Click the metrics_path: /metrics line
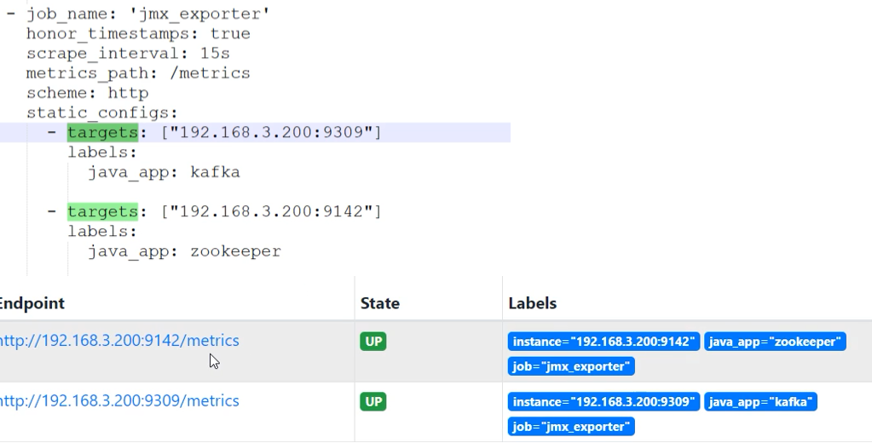 (x=138, y=73)
